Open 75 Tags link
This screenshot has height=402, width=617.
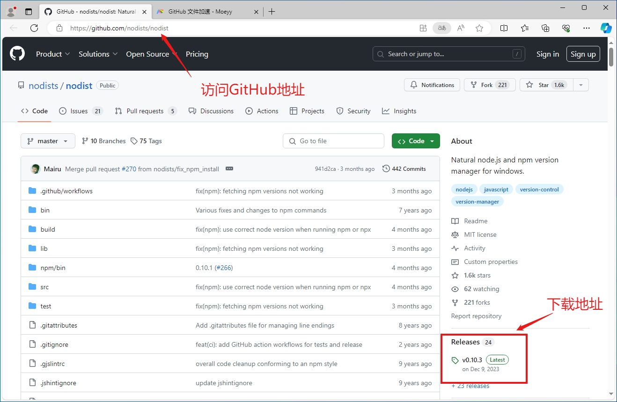(146, 141)
